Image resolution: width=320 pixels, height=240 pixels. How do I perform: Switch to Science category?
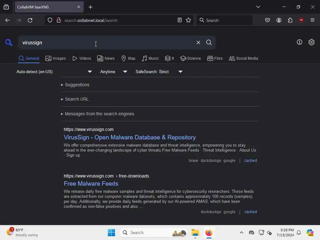click(190, 58)
